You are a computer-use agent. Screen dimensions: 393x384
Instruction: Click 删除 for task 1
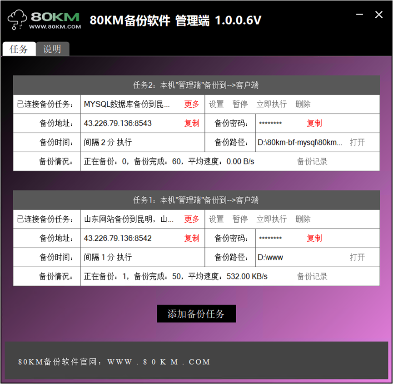pos(303,219)
